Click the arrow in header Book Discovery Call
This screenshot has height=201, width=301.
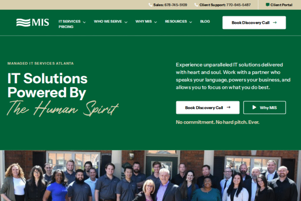[x=275, y=22]
